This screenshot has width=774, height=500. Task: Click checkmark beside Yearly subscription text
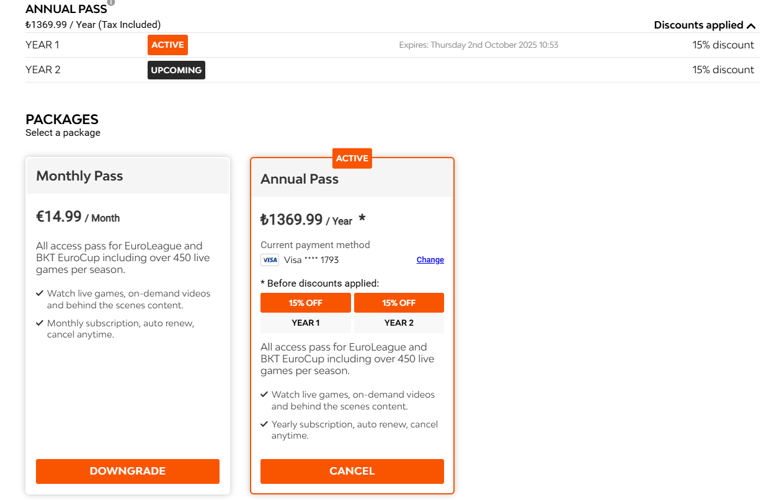[264, 424]
